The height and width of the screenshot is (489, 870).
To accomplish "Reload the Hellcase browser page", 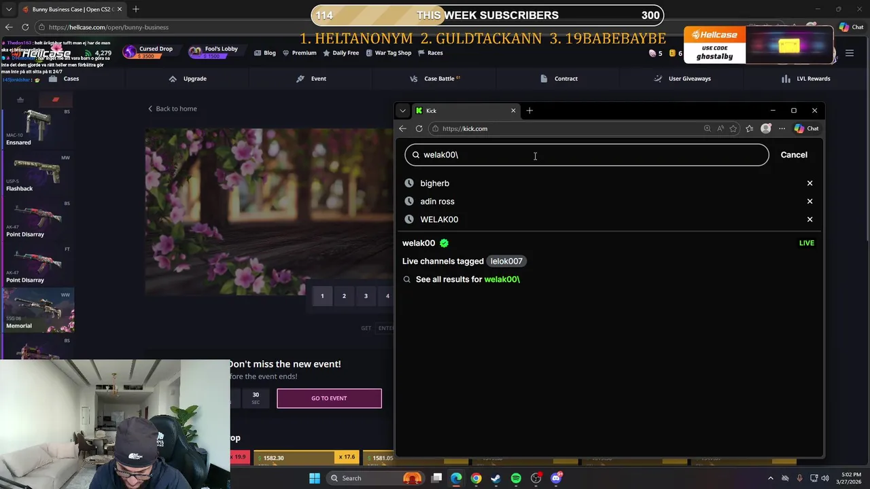I will click(x=25, y=27).
